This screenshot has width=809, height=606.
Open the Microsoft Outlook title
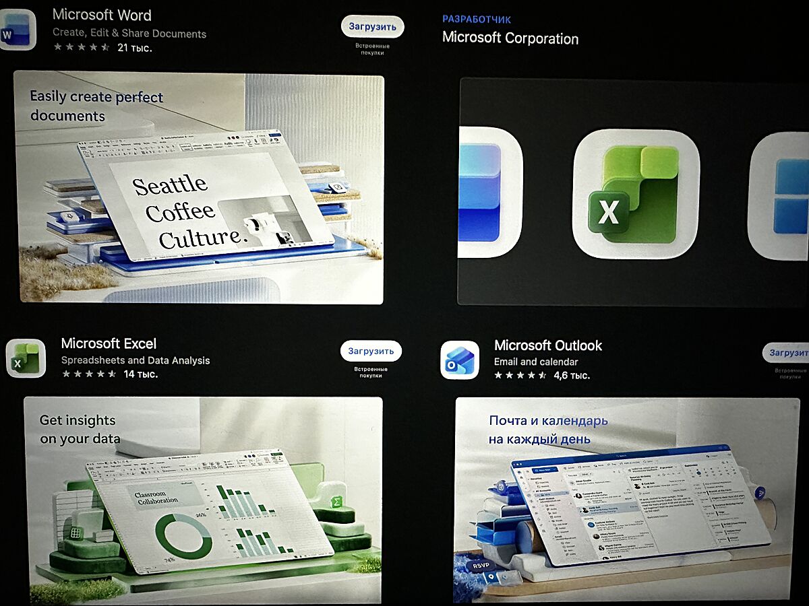click(547, 345)
